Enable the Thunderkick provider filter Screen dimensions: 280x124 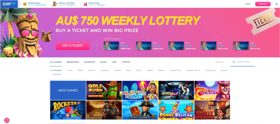click(x=51, y=74)
